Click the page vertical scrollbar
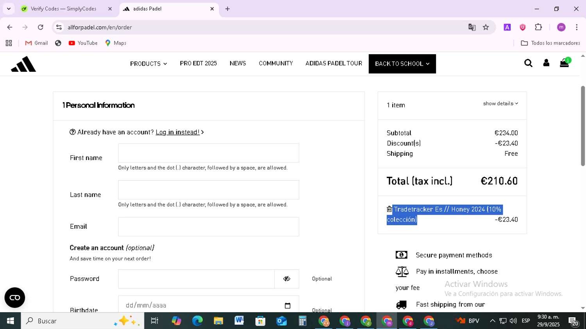This screenshot has height=329, width=586. (583, 126)
